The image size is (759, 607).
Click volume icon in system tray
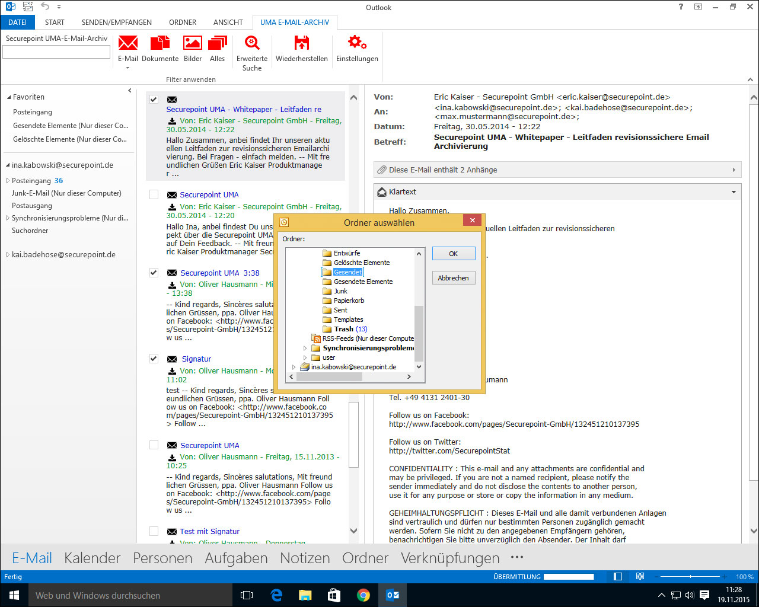pyautogui.click(x=690, y=595)
